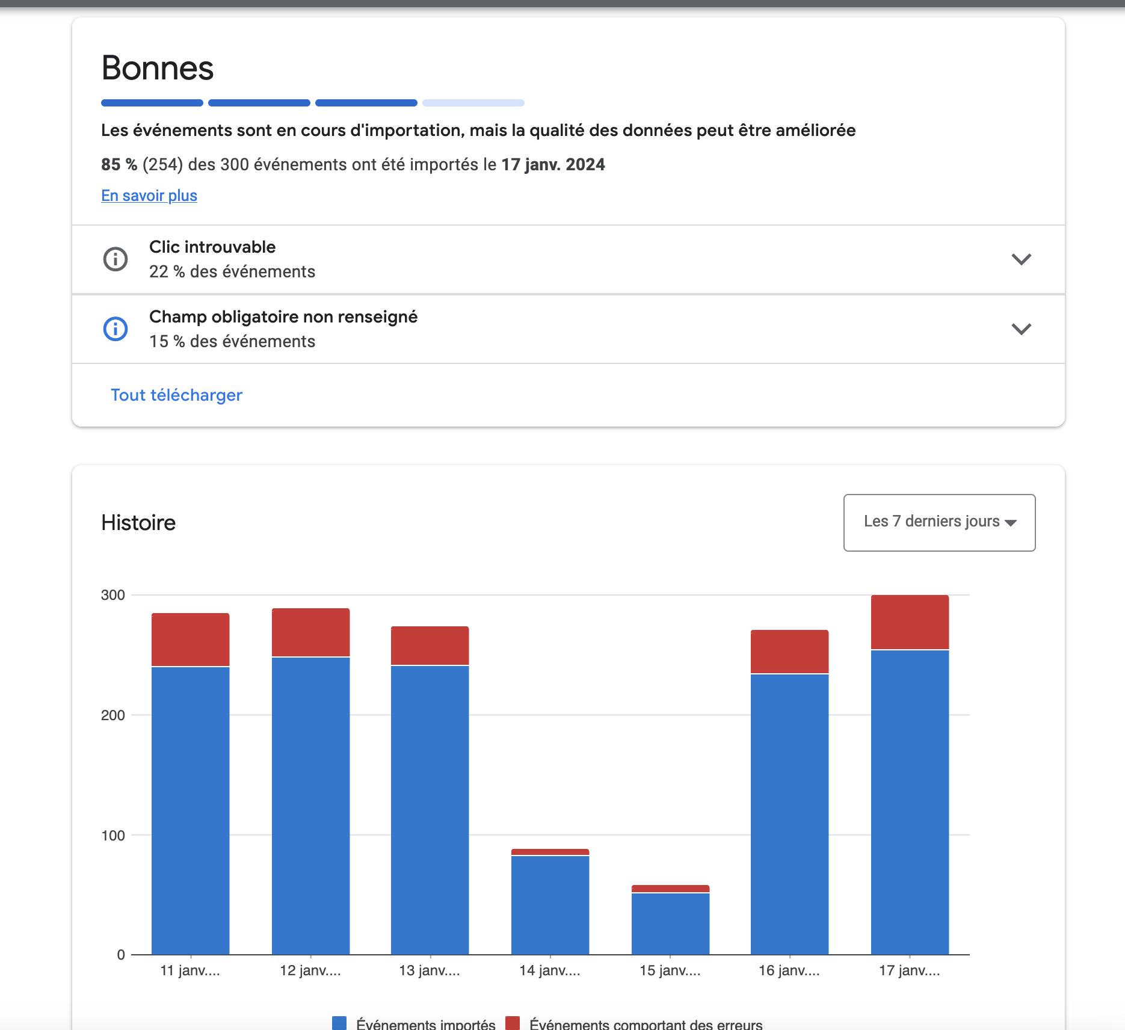Image resolution: width=1125 pixels, height=1030 pixels.
Task: Select the blue bar for 17 janv.
Action: pyautogui.click(x=910, y=802)
